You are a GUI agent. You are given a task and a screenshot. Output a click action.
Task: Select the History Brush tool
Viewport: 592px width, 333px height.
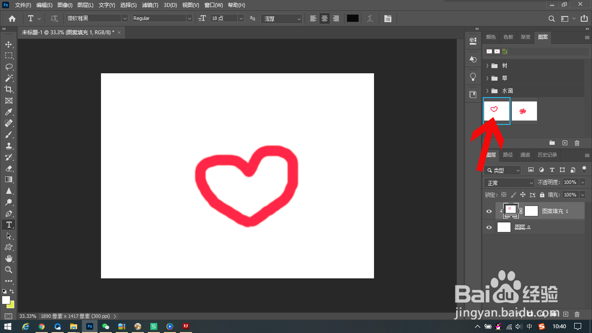point(9,157)
